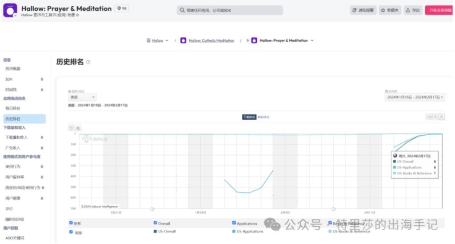Expand the Hallow company breadcrumb chevron
This screenshot has height=244, width=455.
167,40
